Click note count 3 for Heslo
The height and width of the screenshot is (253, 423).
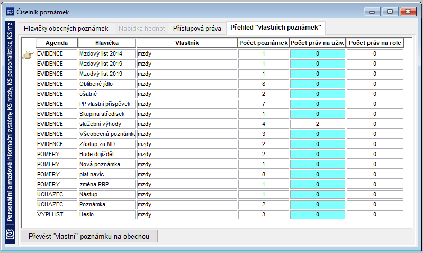pos(264,214)
